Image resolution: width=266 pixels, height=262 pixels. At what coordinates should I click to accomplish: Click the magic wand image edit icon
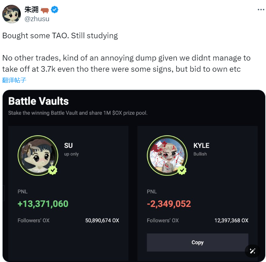[253, 251]
